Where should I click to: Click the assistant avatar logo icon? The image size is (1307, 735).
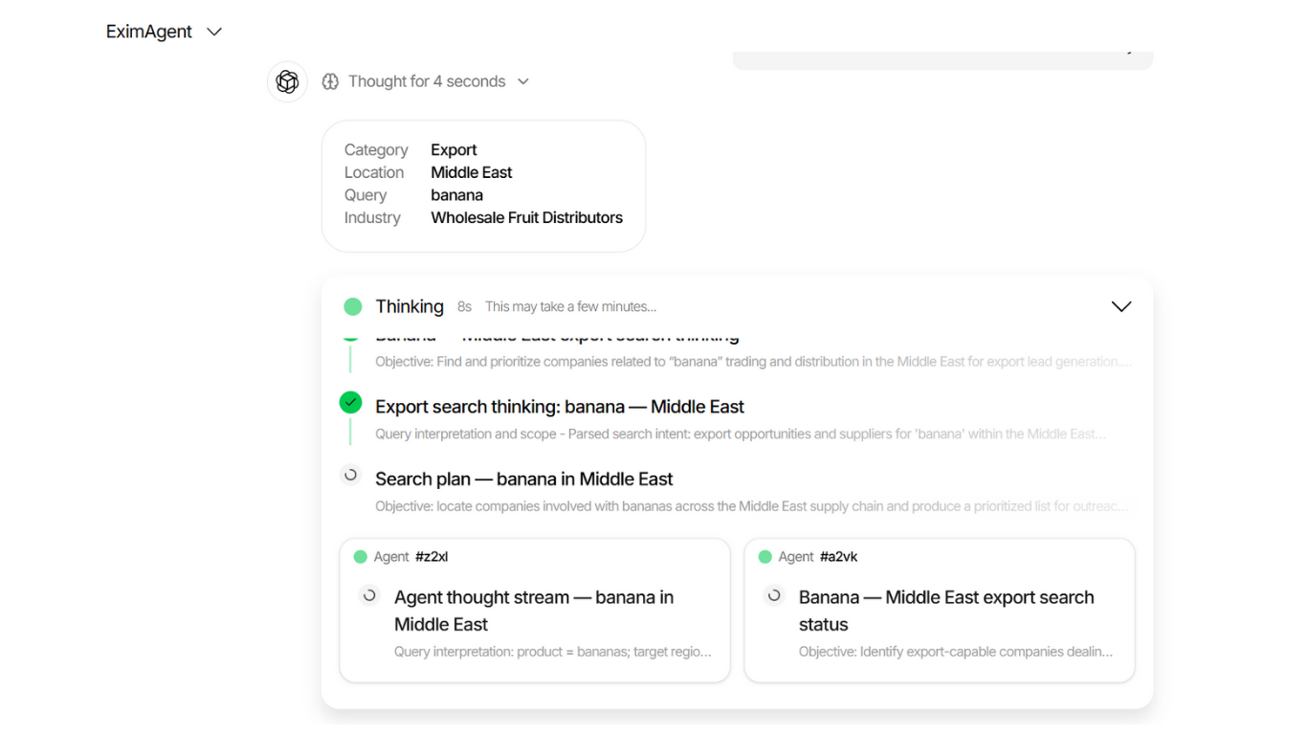coord(287,82)
